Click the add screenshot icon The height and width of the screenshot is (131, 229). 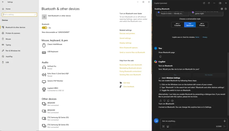point(163,126)
